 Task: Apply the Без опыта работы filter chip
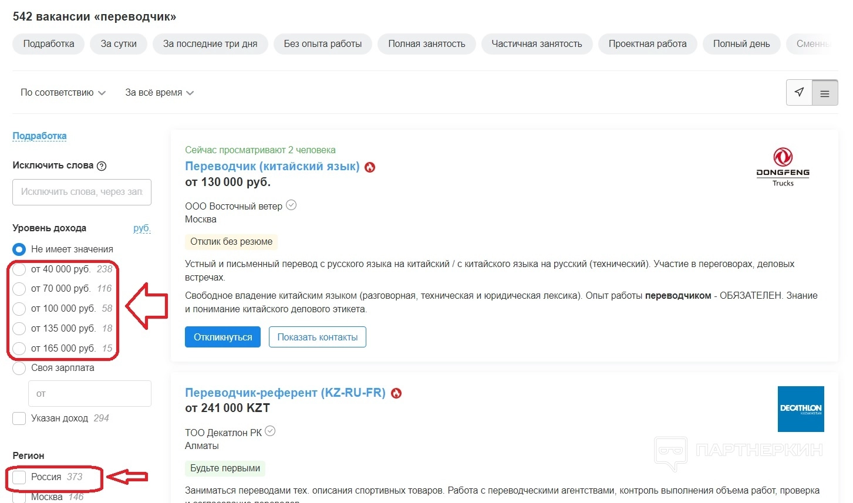coord(322,44)
